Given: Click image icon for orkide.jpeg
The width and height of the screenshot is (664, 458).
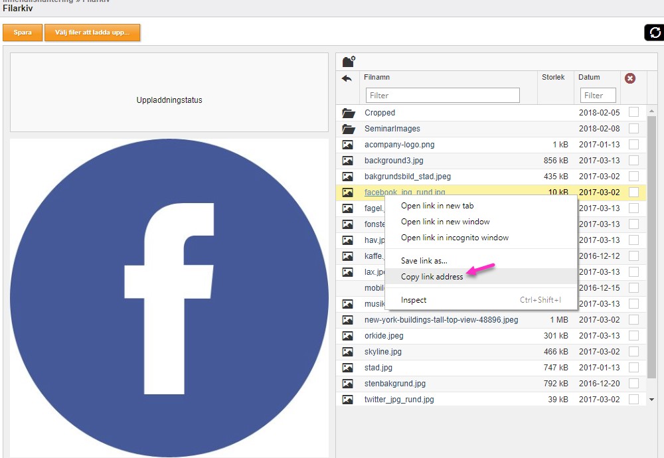Looking at the screenshot, I should pyautogui.click(x=348, y=336).
